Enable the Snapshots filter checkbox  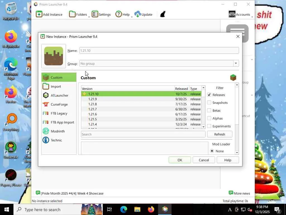(x=209, y=103)
